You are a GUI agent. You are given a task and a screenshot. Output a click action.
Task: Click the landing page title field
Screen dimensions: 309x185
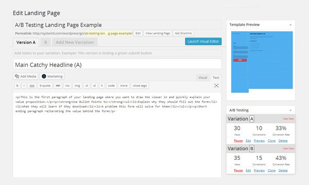117,25
